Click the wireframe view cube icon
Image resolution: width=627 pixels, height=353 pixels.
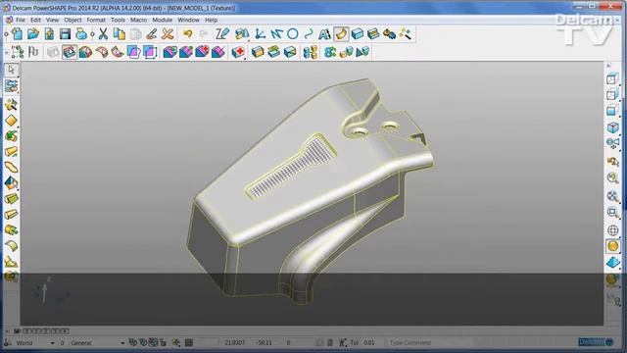pos(612,79)
